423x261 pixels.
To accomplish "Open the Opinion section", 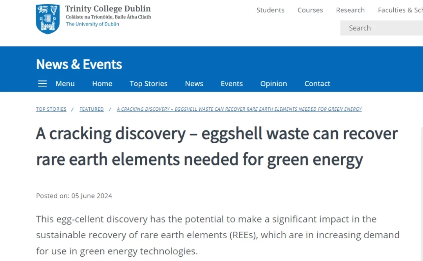I will (273, 84).
